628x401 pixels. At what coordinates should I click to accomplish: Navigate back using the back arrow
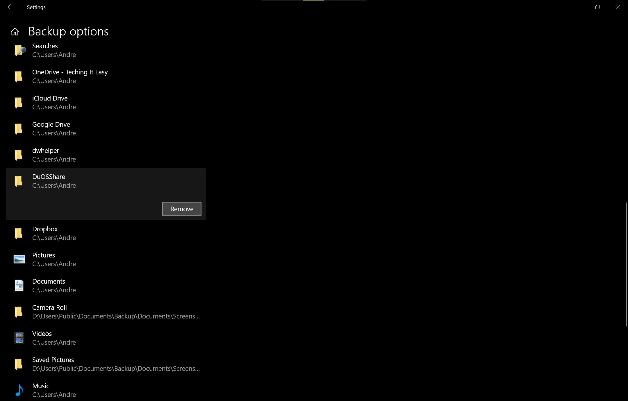[x=10, y=7]
